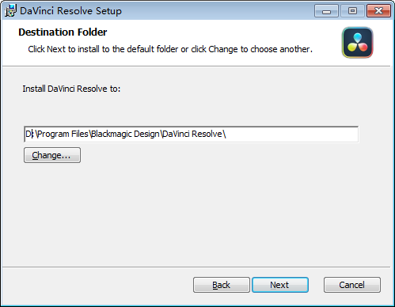The image size is (395, 307).
Task: Maximize the setup window
Action: [352, 11]
